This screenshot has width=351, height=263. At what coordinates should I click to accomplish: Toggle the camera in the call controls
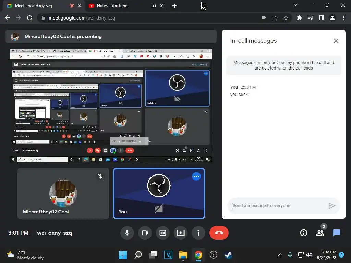pos(145,233)
